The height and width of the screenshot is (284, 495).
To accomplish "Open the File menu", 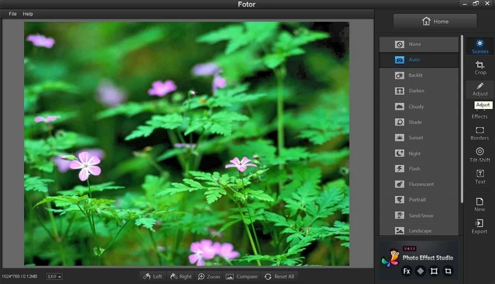I will (x=13, y=14).
